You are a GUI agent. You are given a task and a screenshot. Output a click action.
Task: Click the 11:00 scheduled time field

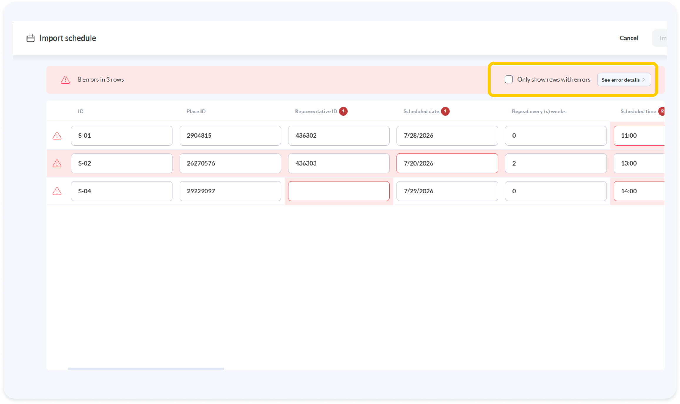[639, 136]
